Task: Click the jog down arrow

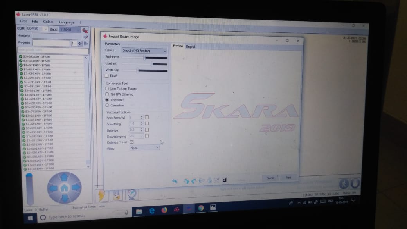Action: tap(65, 198)
